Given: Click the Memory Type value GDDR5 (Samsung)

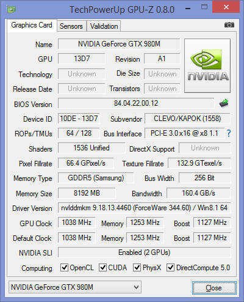Looking at the screenshot, I should pos(96,178).
